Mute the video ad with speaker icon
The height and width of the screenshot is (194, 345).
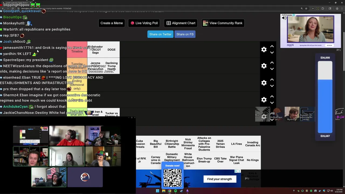(284, 18)
